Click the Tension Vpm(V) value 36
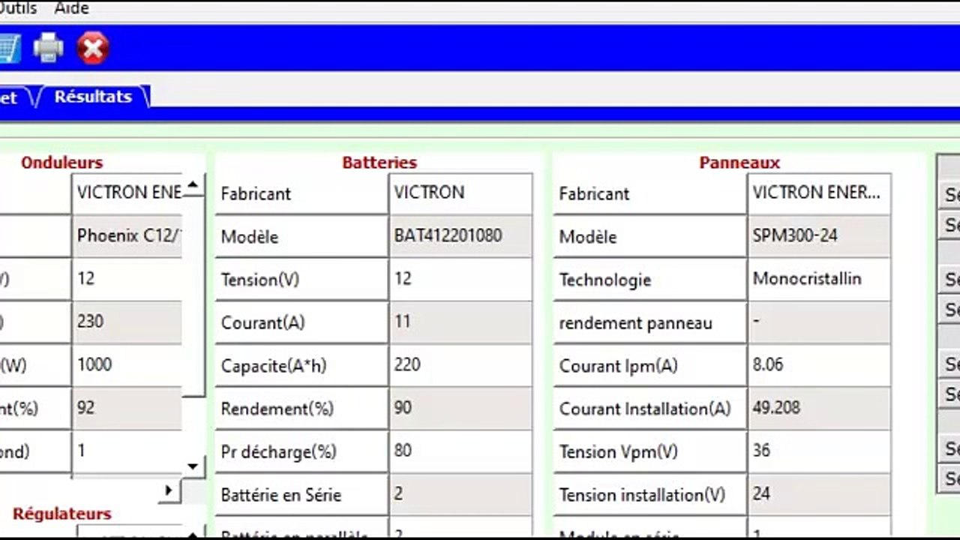This screenshot has width=960, height=540. point(819,451)
